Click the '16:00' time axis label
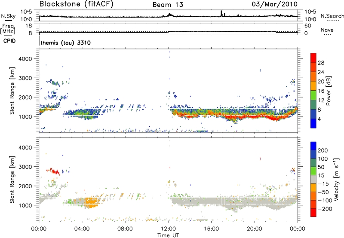344x238 pixels. tap(211, 229)
